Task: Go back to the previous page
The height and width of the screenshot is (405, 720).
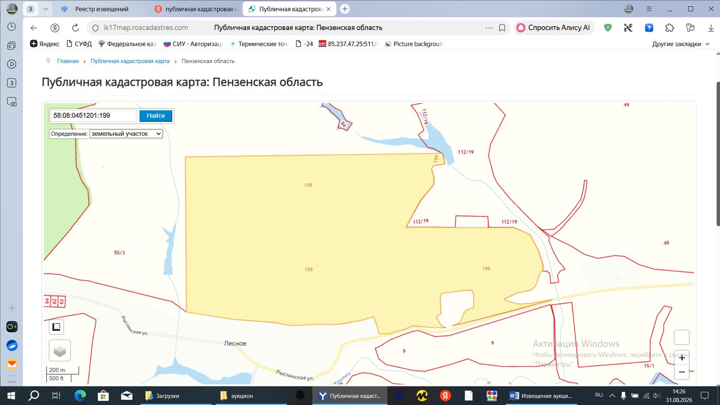Action: click(x=34, y=28)
